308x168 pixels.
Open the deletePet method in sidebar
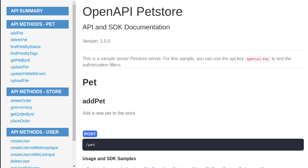[19, 40]
